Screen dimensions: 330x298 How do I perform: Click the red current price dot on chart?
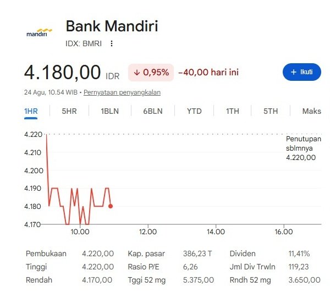click(x=111, y=206)
